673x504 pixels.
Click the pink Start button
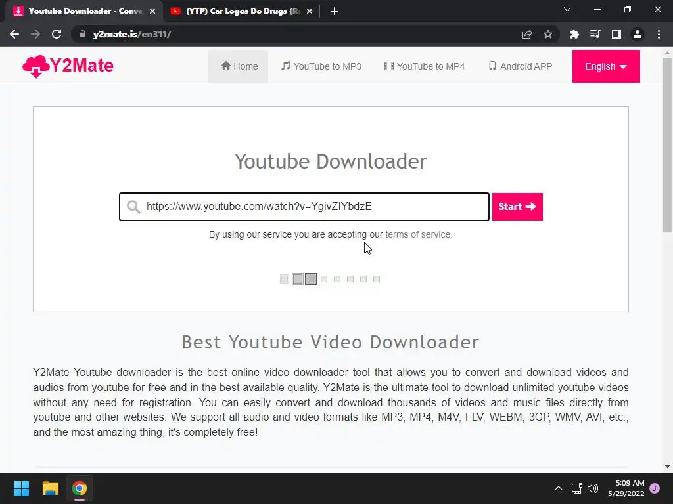point(517,207)
